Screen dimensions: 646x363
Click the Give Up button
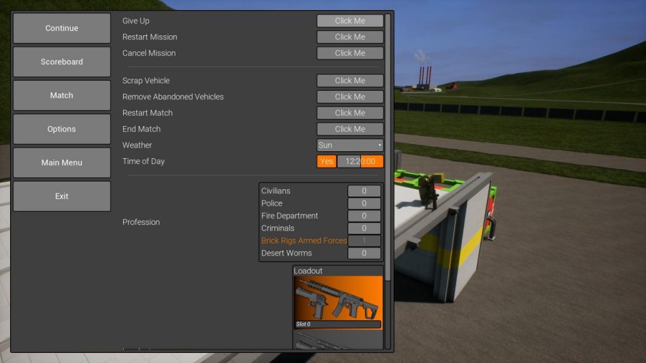pos(350,21)
